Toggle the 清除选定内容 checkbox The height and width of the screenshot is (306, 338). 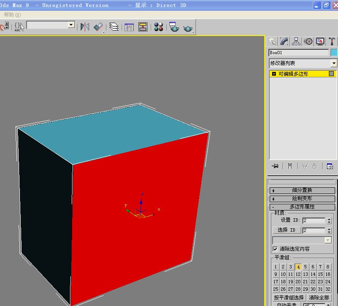[x=275, y=249]
